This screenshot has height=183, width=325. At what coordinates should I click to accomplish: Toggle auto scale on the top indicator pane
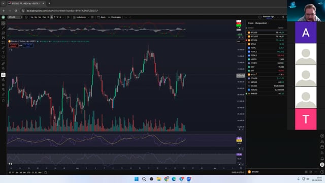pos(239,37)
